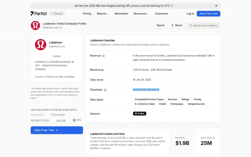
Task: Click the '2.2K Products · 44K SKUs/Variants' text
Action: (152, 70)
